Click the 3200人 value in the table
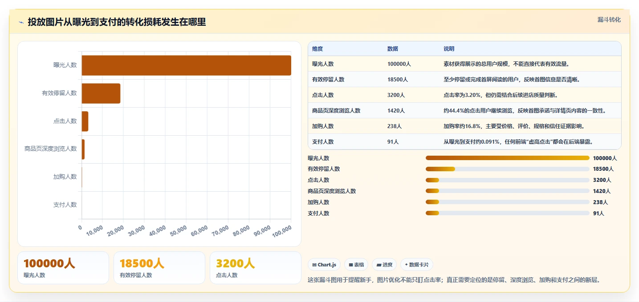The height and width of the screenshot is (302, 639). click(x=396, y=95)
